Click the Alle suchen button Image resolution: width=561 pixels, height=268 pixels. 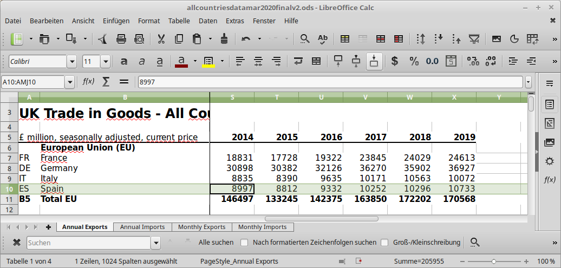click(216, 243)
